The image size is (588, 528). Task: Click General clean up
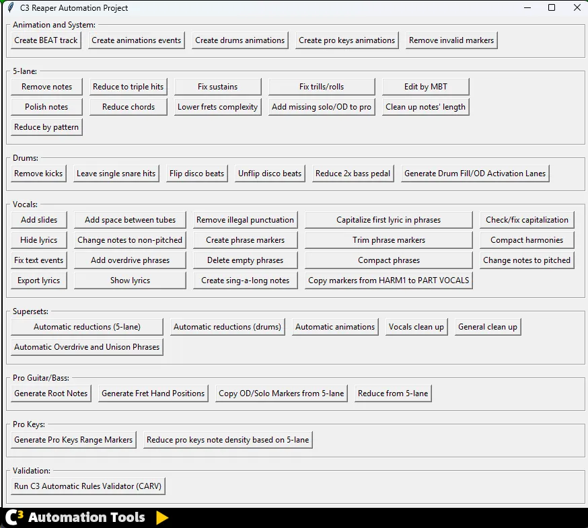tap(488, 327)
